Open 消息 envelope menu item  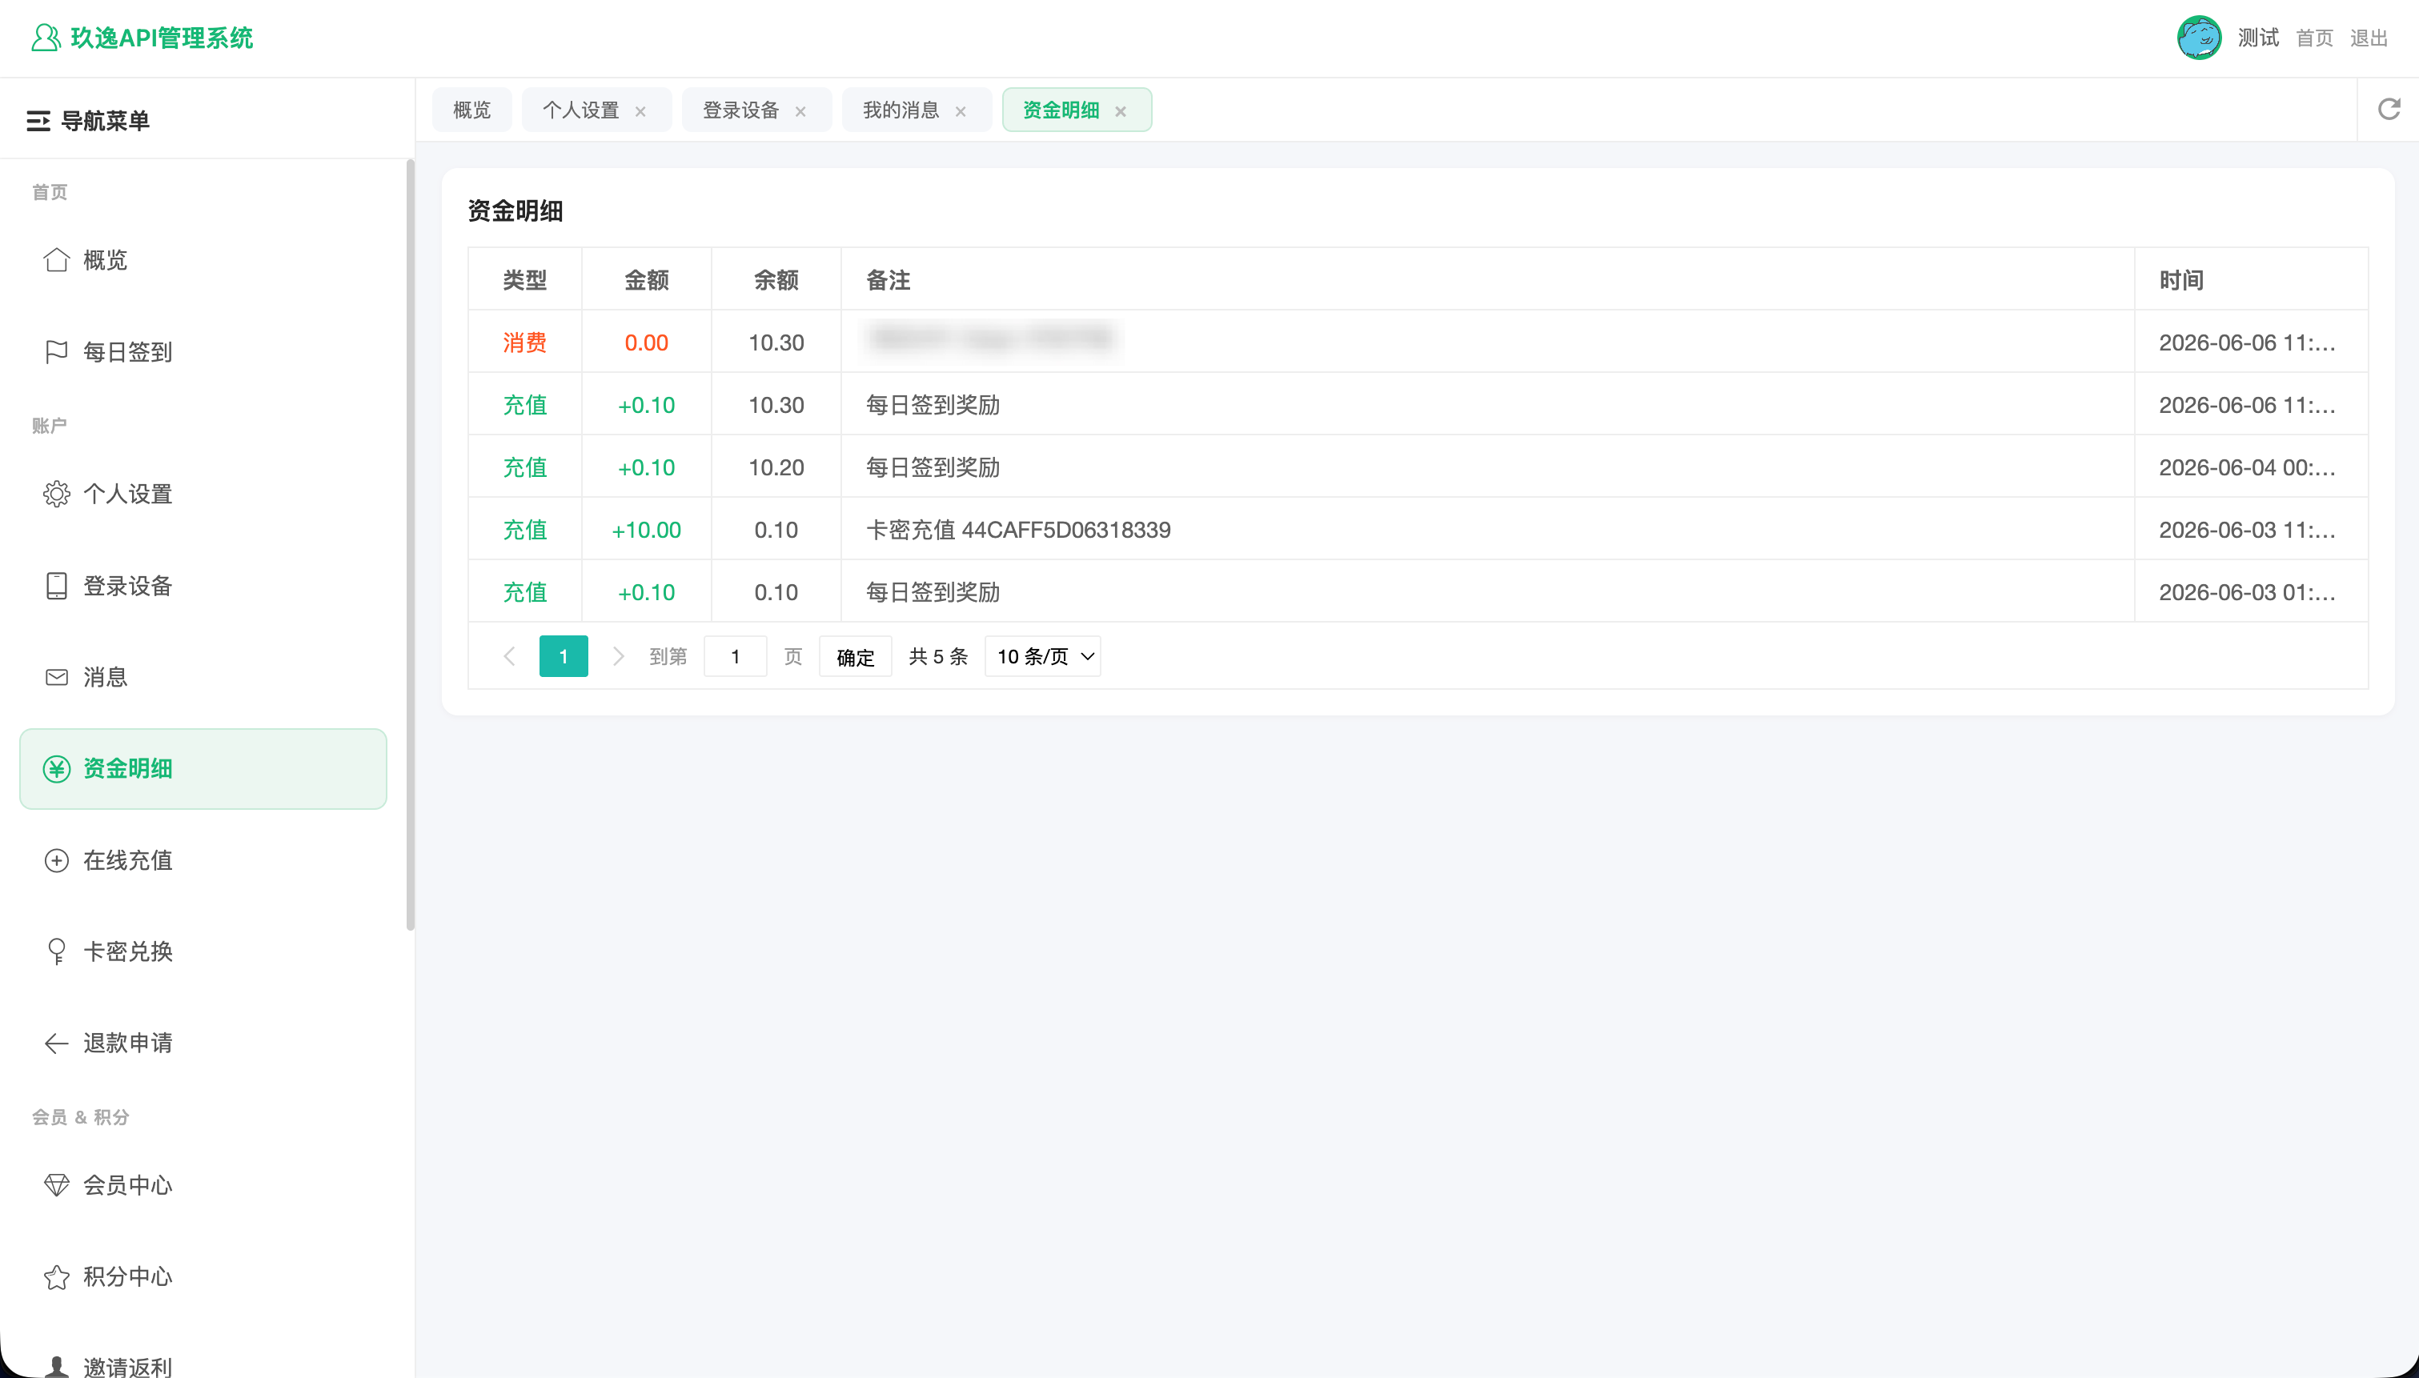[203, 678]
